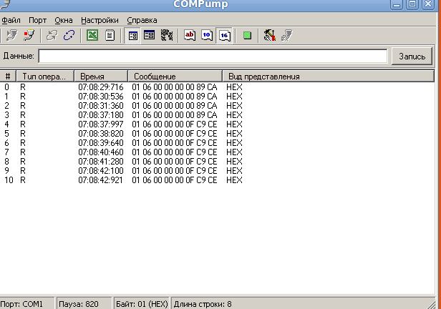Minimize the COMPump window
The image size is (441, 309).
click(x=397, y=4)
